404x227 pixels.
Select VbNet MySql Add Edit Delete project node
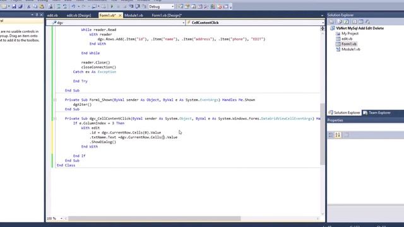click(360, 28)
